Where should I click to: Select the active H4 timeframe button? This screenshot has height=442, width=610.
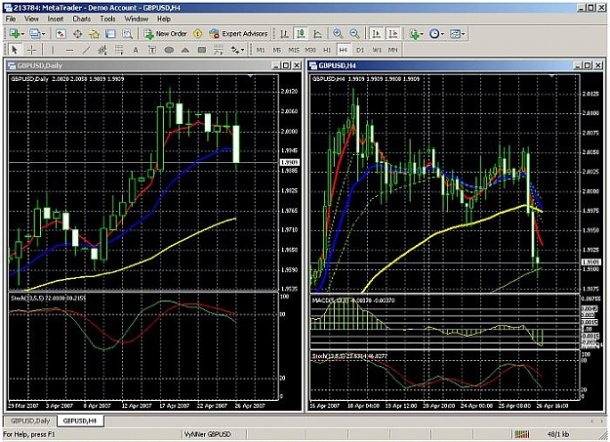pos(343,50)
